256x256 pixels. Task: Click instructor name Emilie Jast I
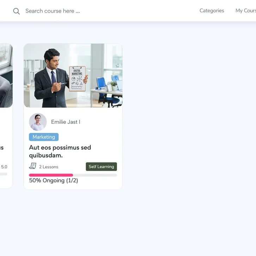click(x=66, y=122)
